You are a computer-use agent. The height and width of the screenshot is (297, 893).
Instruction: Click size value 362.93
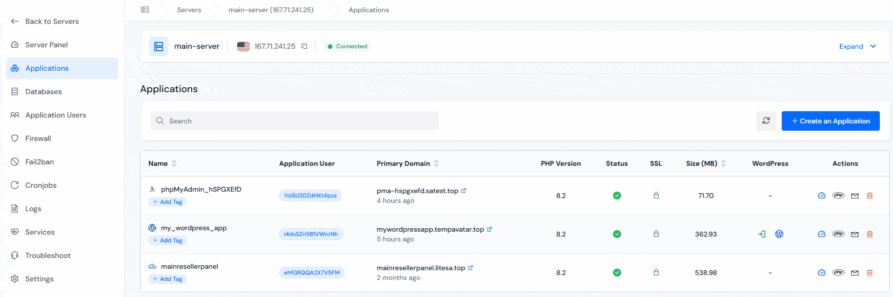pos(706,234)
